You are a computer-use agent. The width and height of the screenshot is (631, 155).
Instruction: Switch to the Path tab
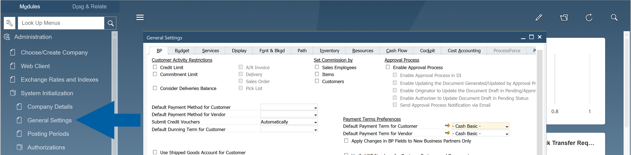pyautogui.click(x=302, y=51)
